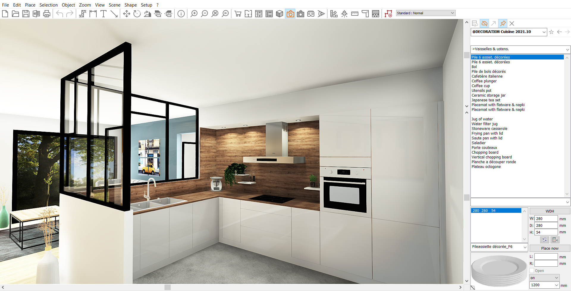Click the dimension line tool icon
This screenshot has height=291, width=571.
pos(93,14)
